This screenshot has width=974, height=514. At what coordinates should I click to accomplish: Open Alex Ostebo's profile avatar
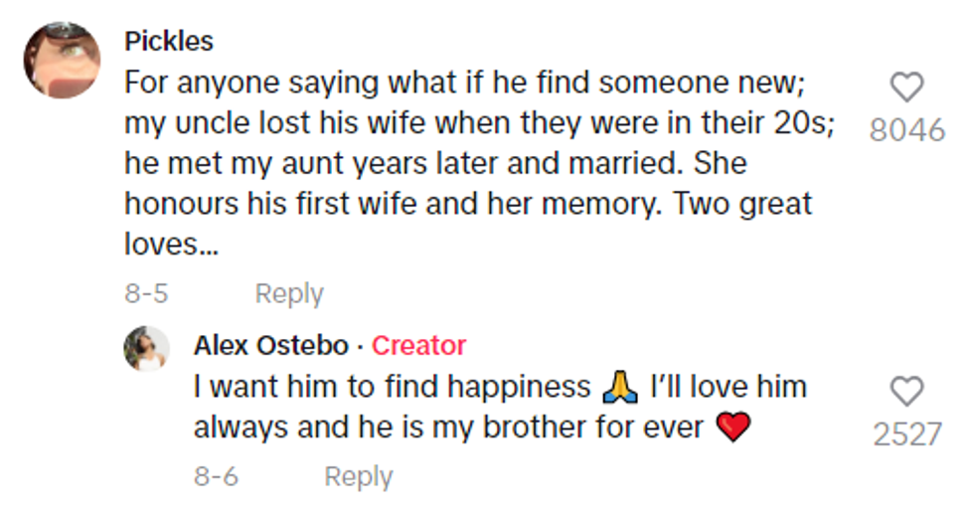pyautogui.click(x=146, y=349)
